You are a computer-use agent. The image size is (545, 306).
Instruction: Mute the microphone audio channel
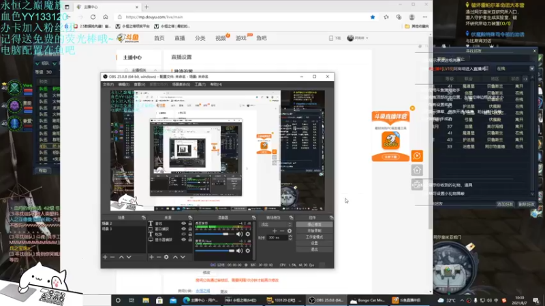point(240,250)
